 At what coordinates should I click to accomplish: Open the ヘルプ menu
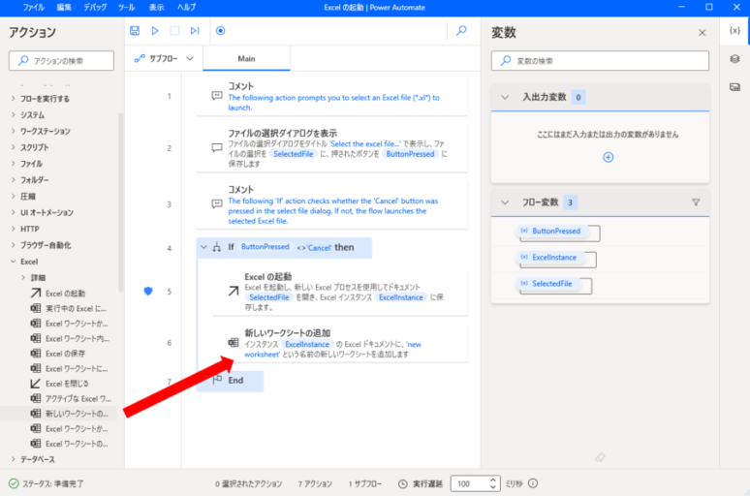186,7
